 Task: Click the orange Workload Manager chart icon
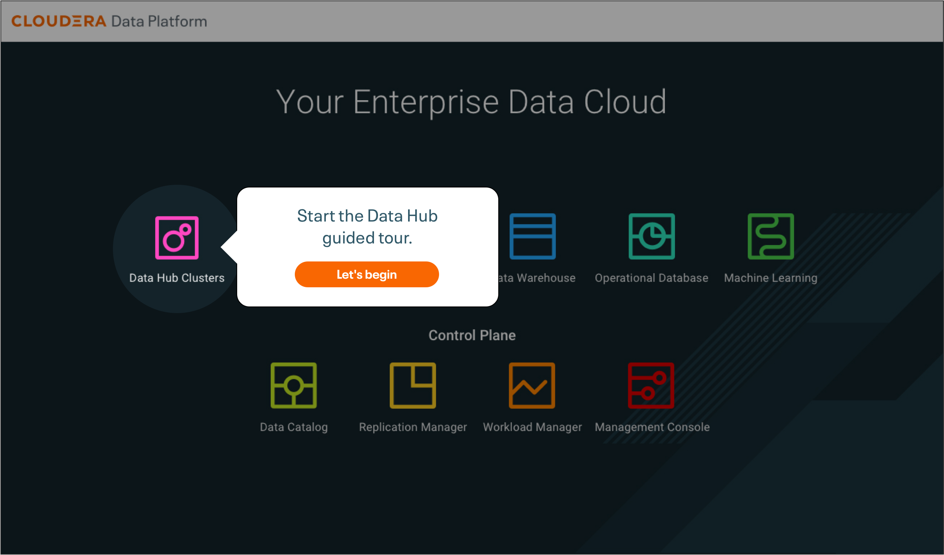coord(532,386)
